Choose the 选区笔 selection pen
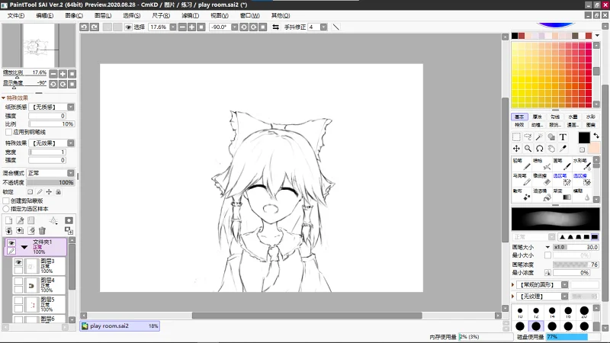610x343 pixels. coord(562,179)
